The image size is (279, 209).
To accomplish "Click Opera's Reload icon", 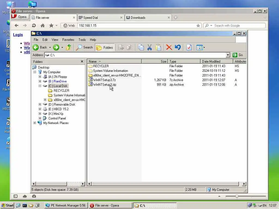I will coord(34,26).
